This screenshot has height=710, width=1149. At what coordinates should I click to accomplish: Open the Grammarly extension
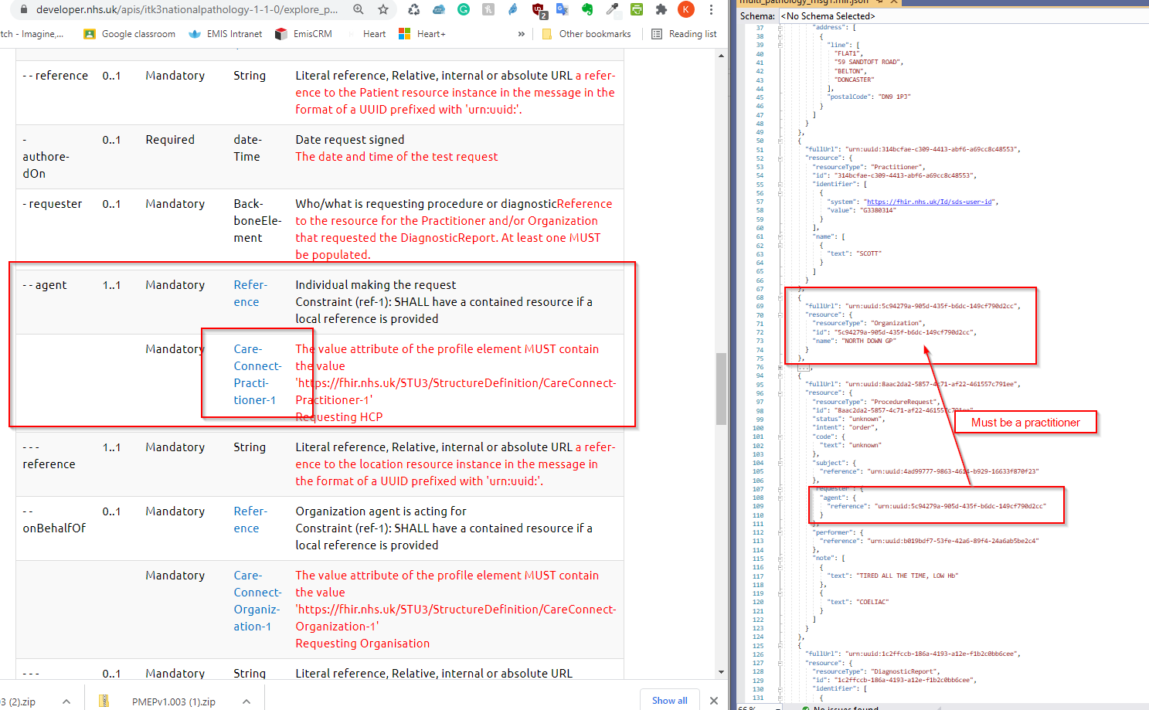pos(464,9)
